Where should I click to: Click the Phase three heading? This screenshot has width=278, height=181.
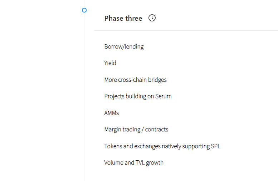(123, 18)
